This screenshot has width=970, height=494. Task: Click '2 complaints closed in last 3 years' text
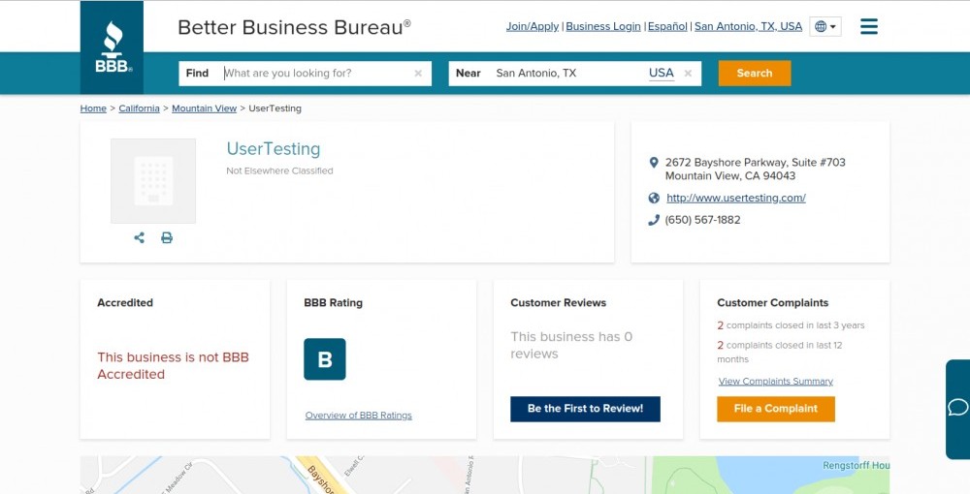pyautogui.click(x=791, y=325)
